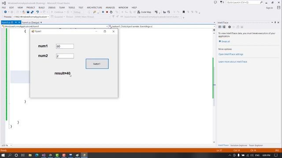Switch IntelliTrace to calls view icon
Image resolution: width=282 pixels, height=158 pixels.
point(224,27)
